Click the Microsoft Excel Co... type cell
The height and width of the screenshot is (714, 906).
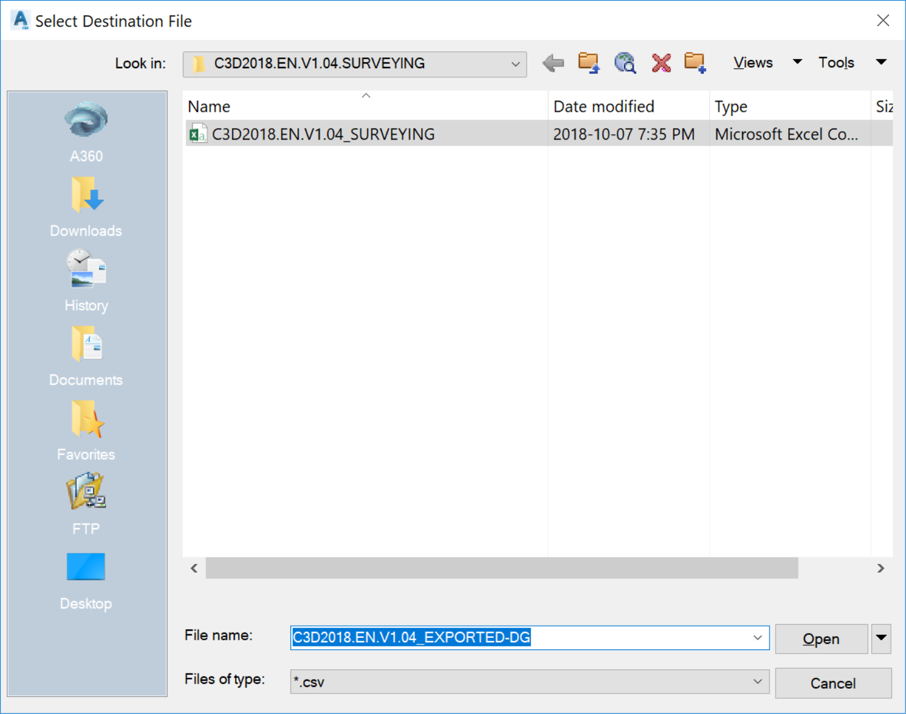click(x=786, y=134)
